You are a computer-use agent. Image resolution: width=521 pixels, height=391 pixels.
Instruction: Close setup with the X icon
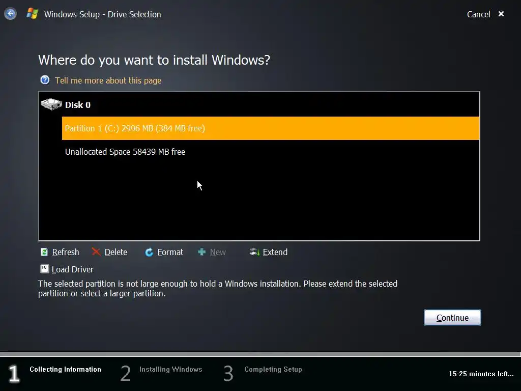501,14
